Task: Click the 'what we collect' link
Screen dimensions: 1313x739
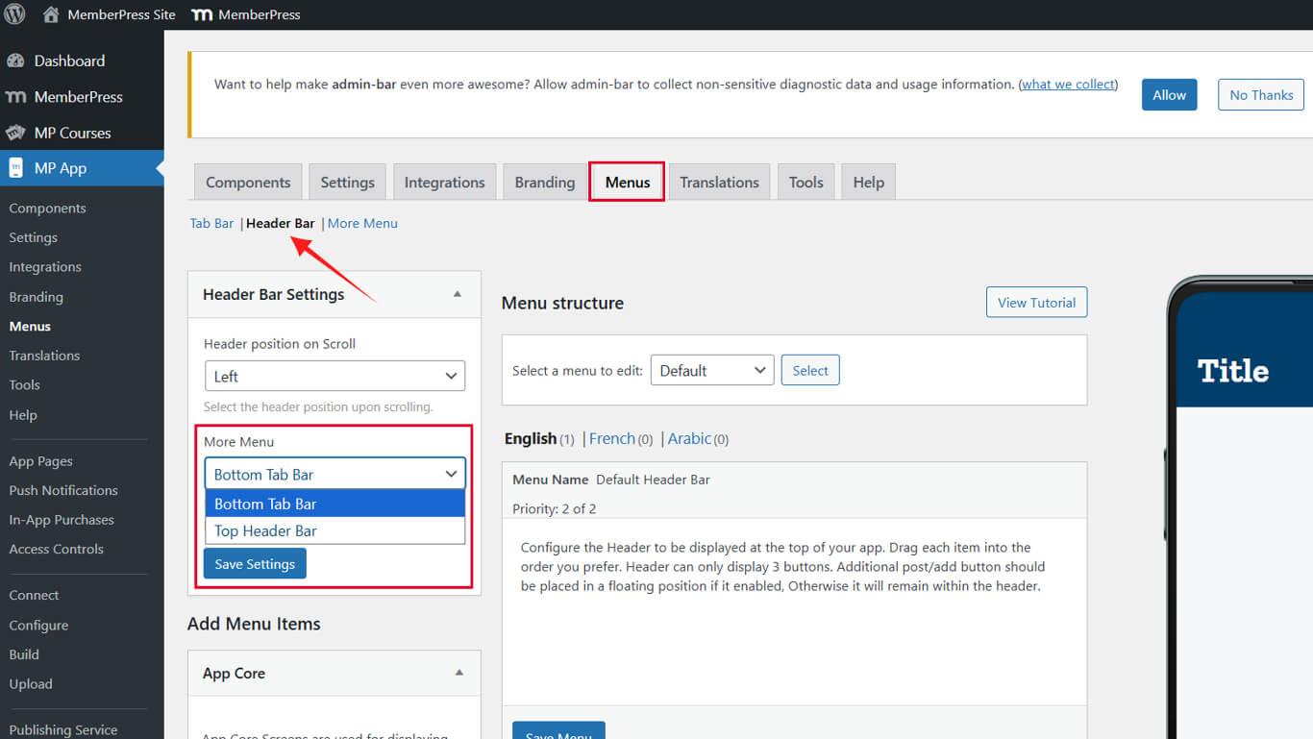Action: pos(1067,84)
